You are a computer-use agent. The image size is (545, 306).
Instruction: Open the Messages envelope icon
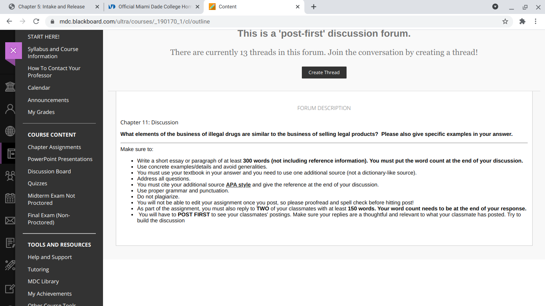click(x=10, y=220)
